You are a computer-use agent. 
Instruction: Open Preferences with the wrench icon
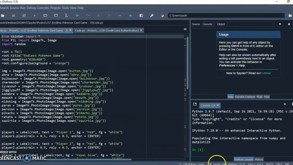152,16
